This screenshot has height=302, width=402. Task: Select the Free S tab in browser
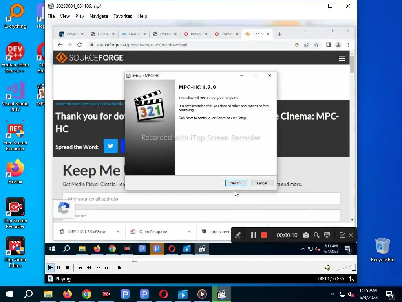click(x=133, y=34)
